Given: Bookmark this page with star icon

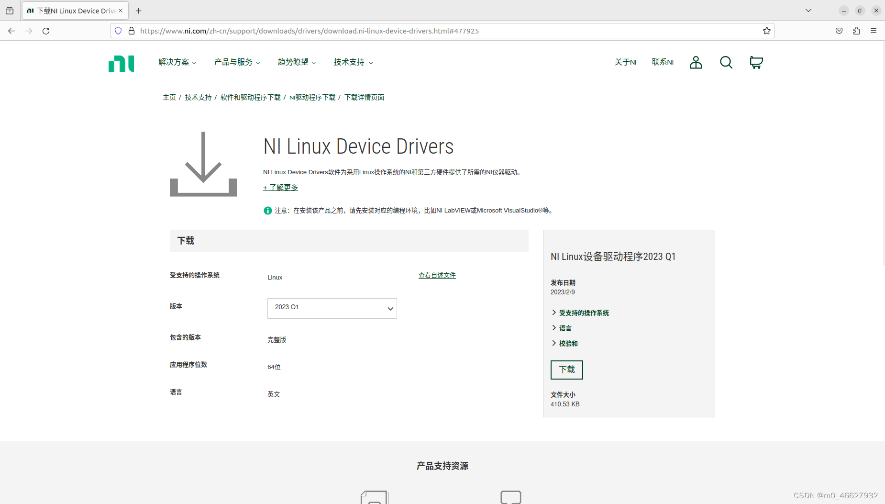Looking at the screenshot, I should [767, 31].
